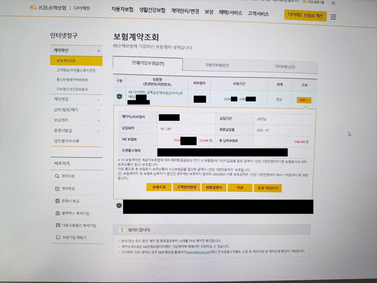
Task: Open the 자동차보험 top menu
Action: [x=122, y=9]
